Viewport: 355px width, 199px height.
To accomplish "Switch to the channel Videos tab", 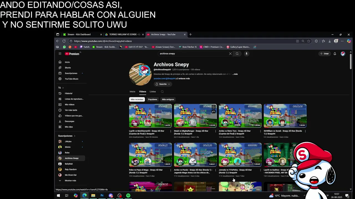I will [x=143, y=91].
